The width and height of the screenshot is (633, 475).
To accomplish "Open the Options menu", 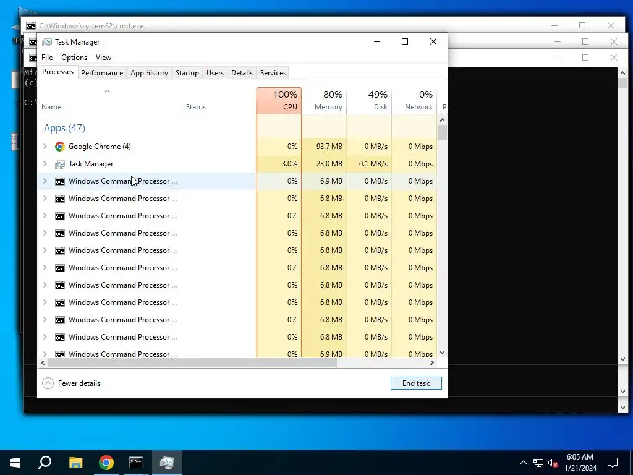I will tap(74, 58).
